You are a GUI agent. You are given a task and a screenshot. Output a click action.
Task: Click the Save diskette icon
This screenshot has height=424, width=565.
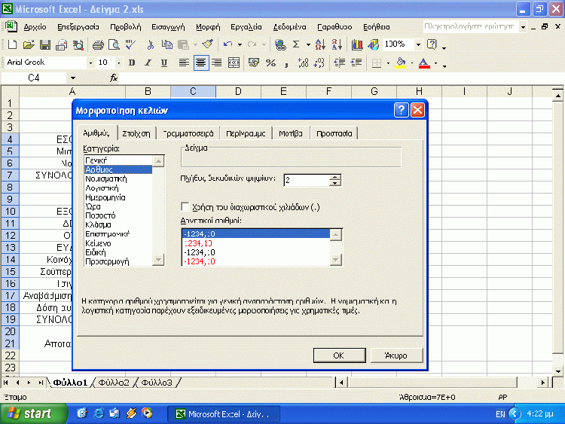click(45, 44)
